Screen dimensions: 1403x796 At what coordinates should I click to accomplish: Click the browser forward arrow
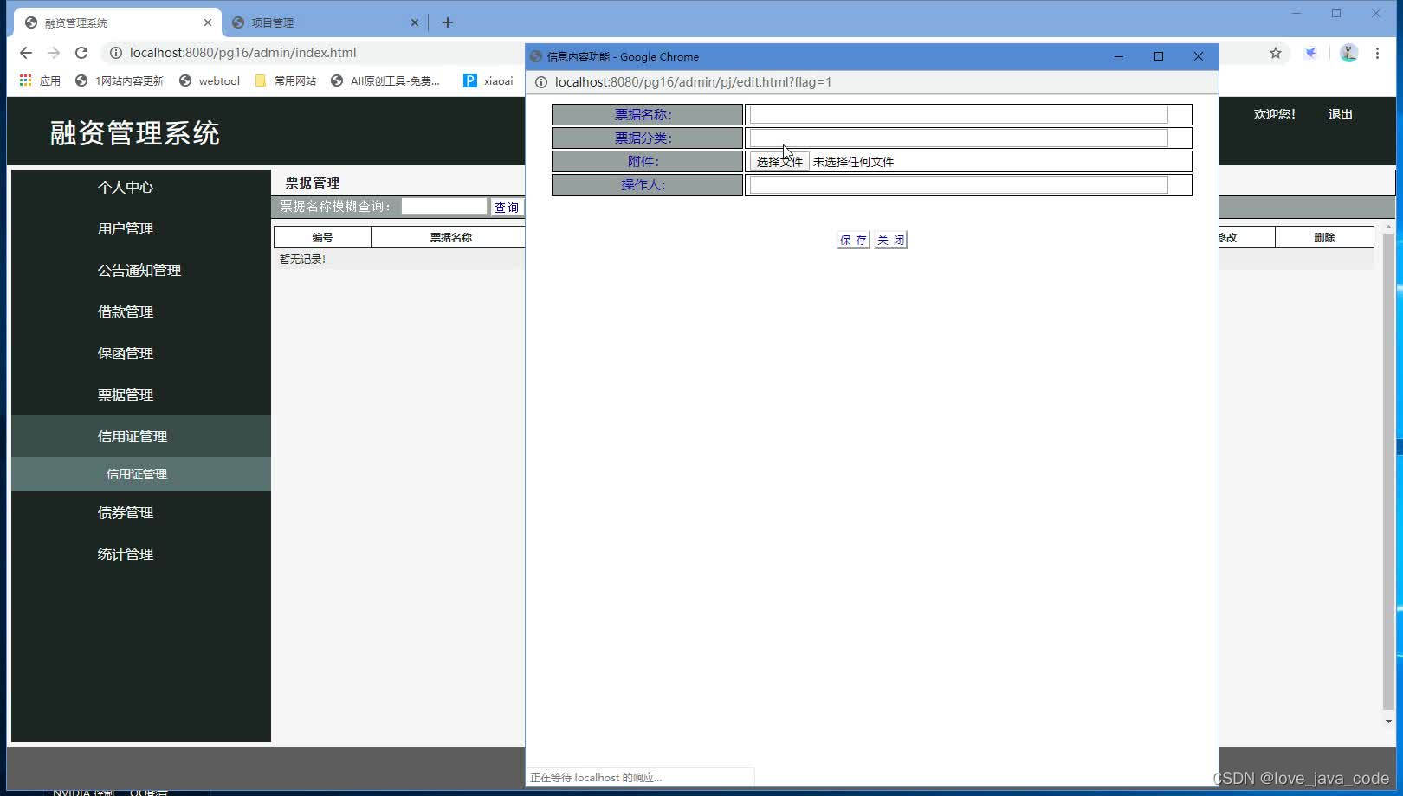coord(54,53)
